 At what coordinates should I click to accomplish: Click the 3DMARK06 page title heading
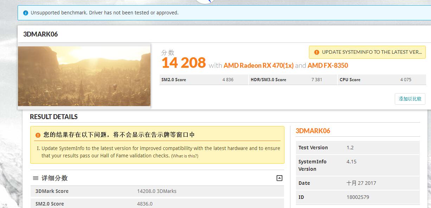[x=40, y=34]
